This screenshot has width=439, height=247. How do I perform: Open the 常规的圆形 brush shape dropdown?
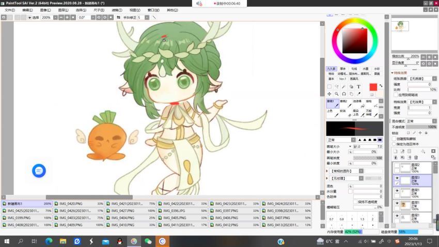pos(347,171)
